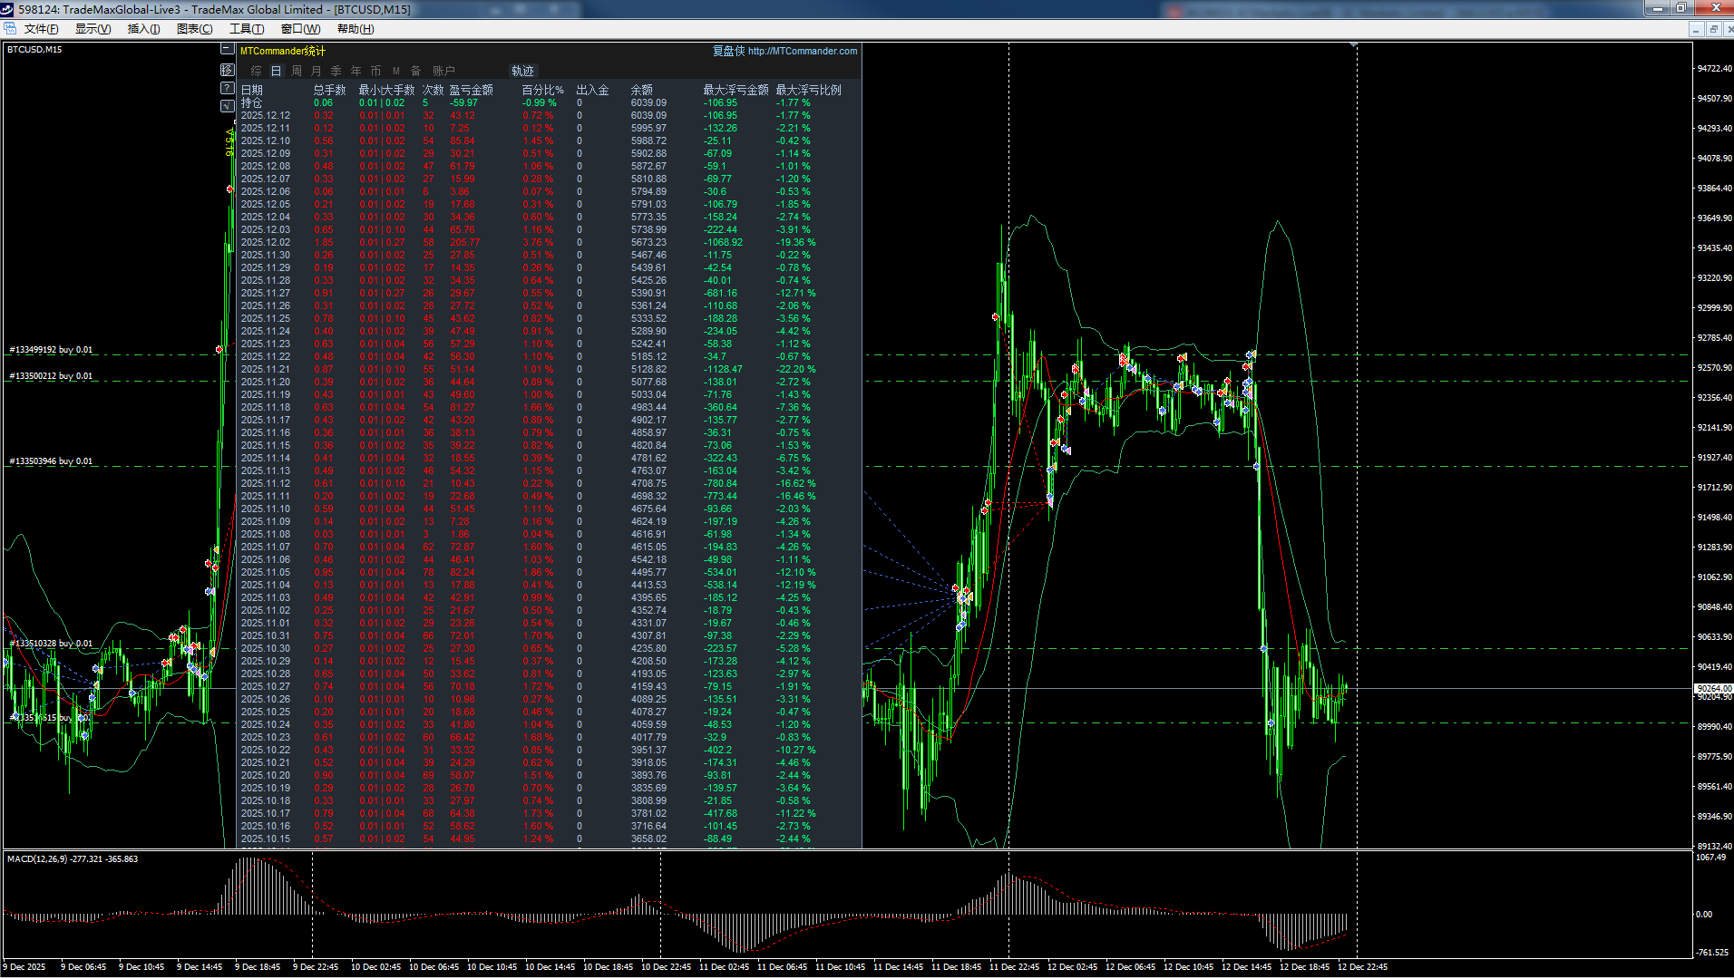Click the 最大浮亏比例 column header
This screenshot has height=979, width=1734.
click(809, 90)
